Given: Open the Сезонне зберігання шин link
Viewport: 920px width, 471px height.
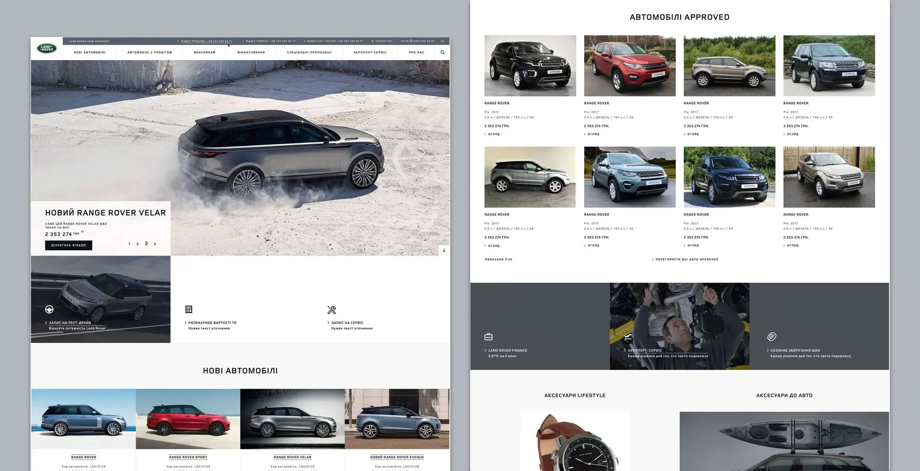Looking at the screenshot, I should (793, 350).
